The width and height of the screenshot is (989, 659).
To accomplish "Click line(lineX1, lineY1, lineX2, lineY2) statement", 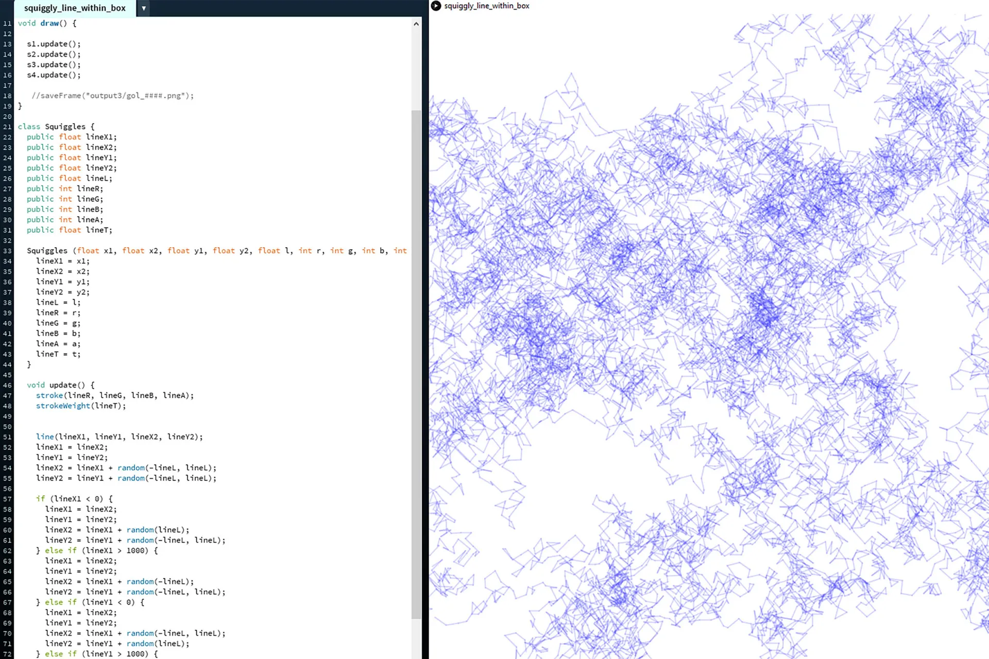I will point(119,437).
